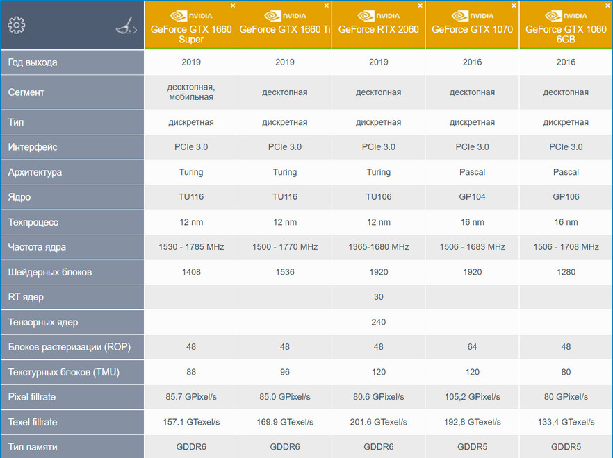The width and height of the screenshot is (613, 458).
Task: Click NVIDIA logo above GeForce GTX 1660 Ti
Action: (x=284, y=15)
